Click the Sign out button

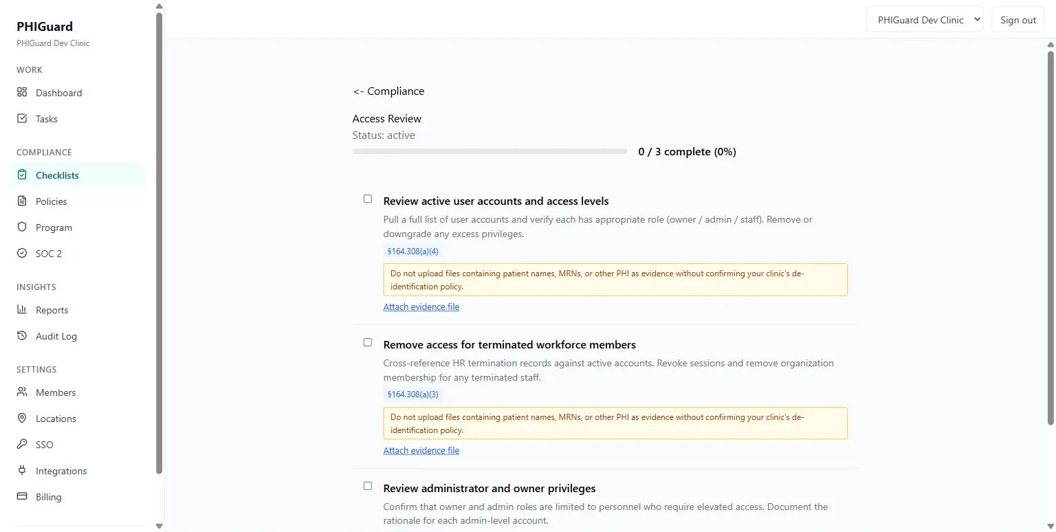(1018, 20)
